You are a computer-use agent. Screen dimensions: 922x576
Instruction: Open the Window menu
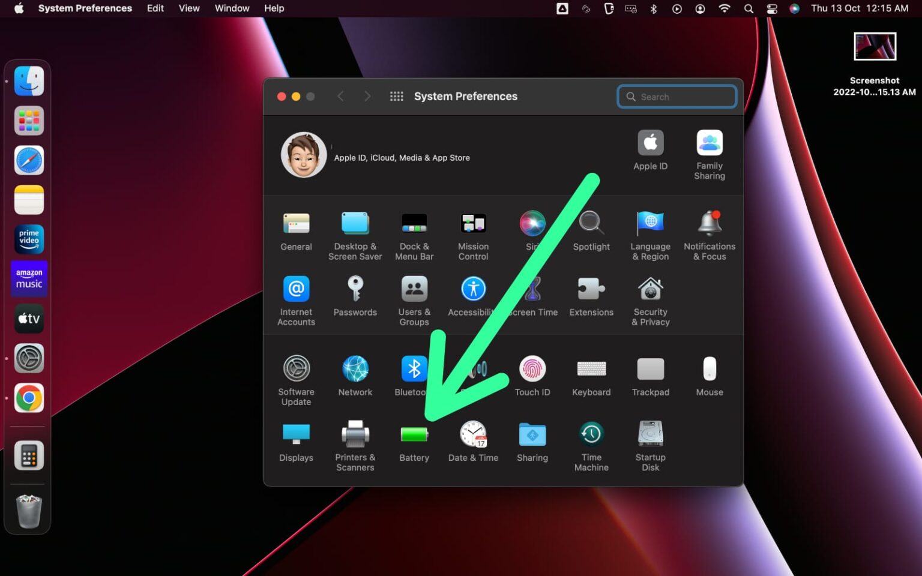232,8
